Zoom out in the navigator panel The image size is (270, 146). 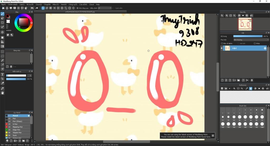pyautogui.click(x=234, y=16)
